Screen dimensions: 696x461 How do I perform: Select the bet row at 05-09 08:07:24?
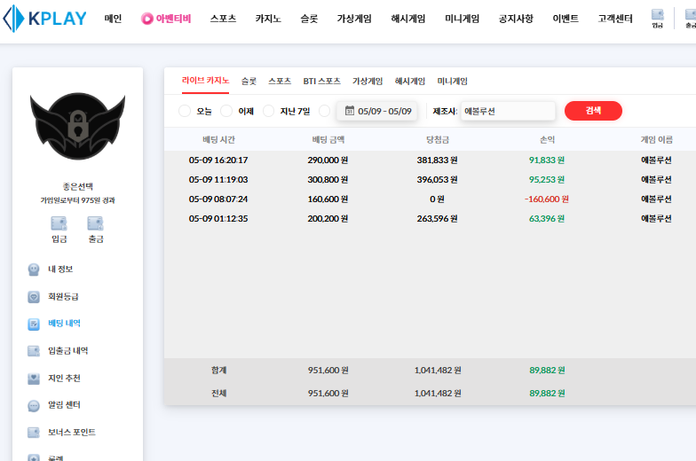tap(430, 199)
